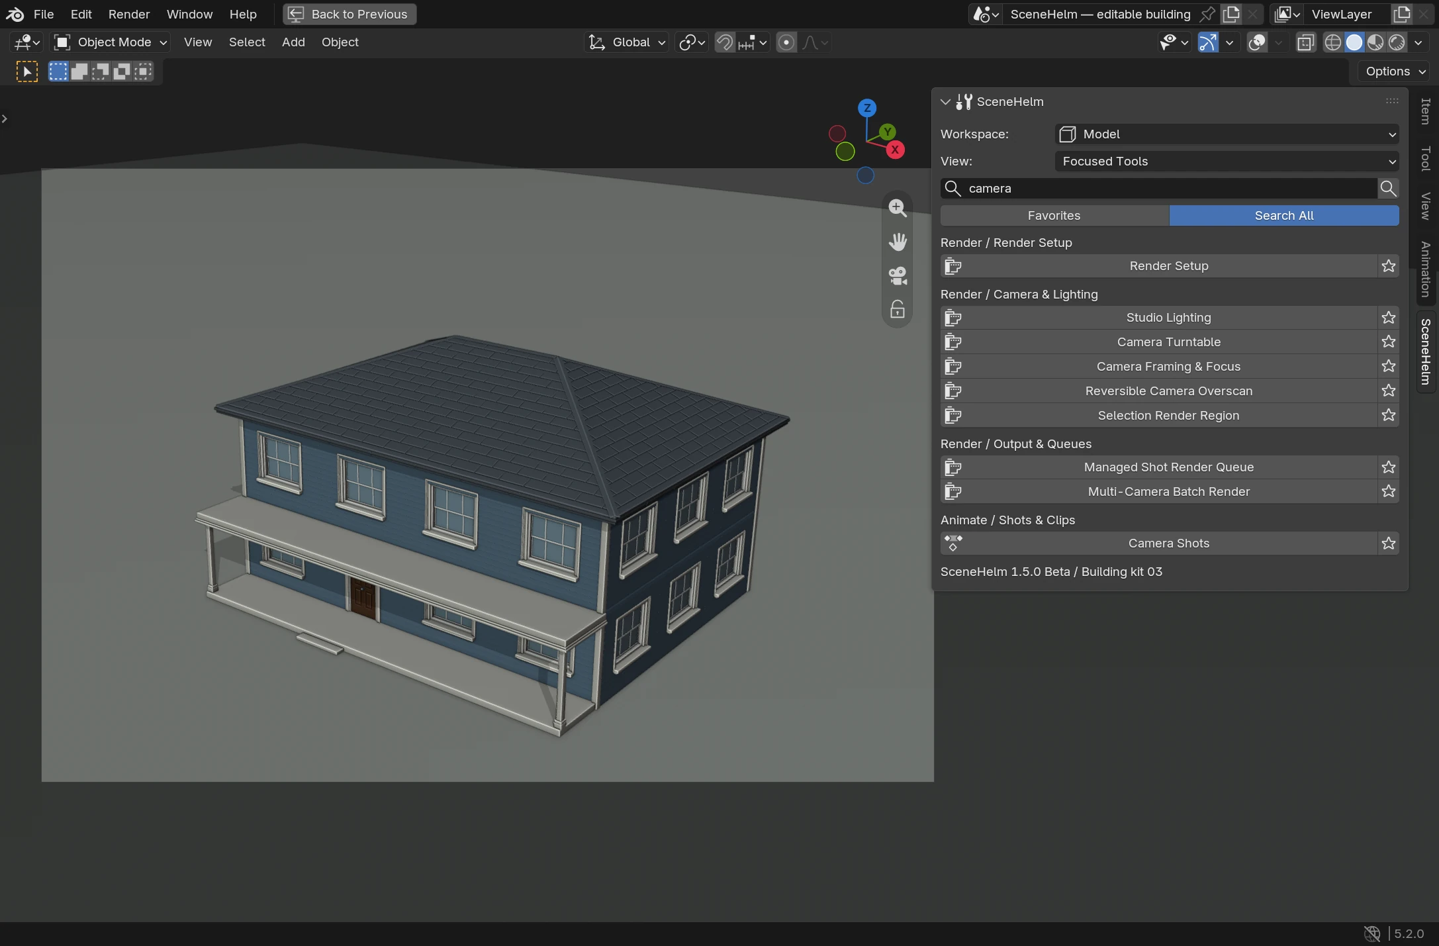Click the lock camera to view icon
Viewport: 1439px width, 946px height.
click(x=898, y=309)
